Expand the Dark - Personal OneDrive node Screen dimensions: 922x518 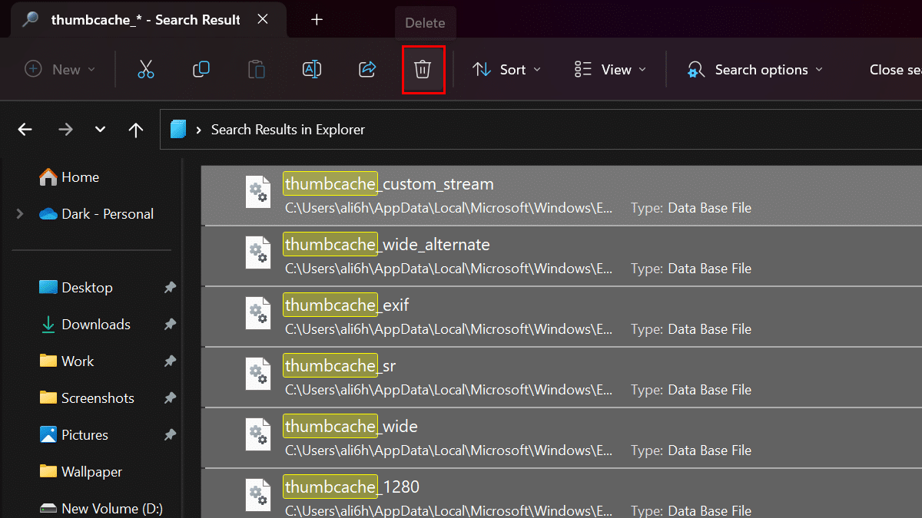coord(20,214)
